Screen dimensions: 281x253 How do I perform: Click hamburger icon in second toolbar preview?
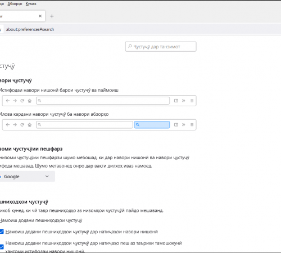192,125
